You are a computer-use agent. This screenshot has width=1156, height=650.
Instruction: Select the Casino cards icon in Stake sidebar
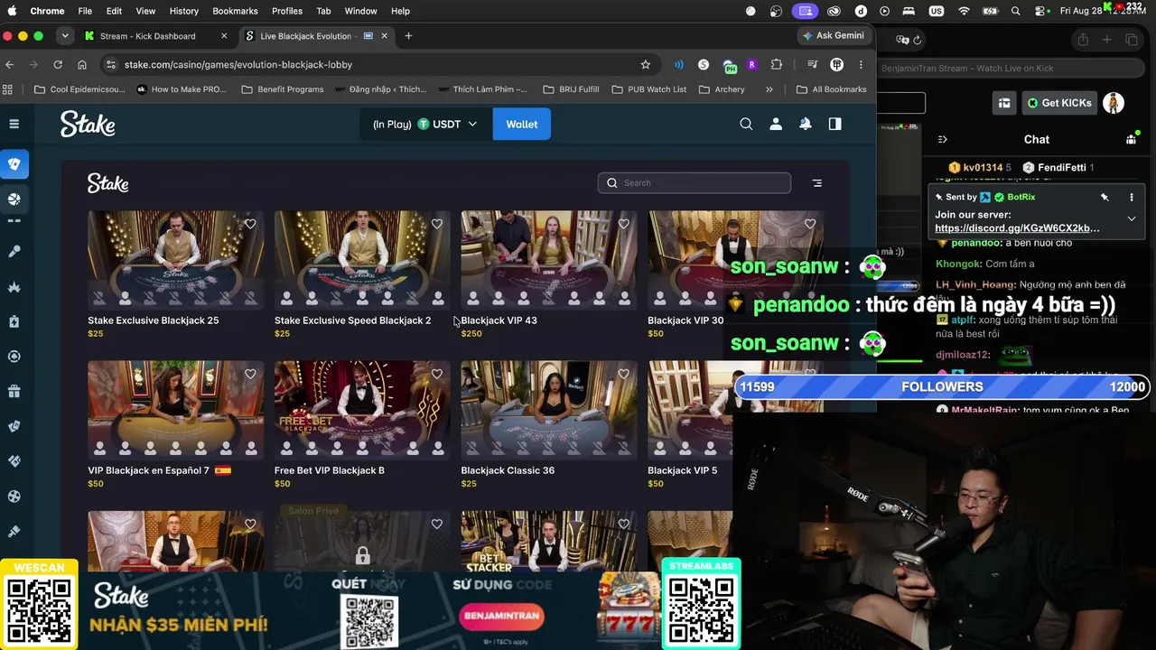point(14,164)
